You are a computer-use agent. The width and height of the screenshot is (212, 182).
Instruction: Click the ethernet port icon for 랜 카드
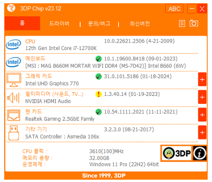pyautogui.click(x=14, y=115)
